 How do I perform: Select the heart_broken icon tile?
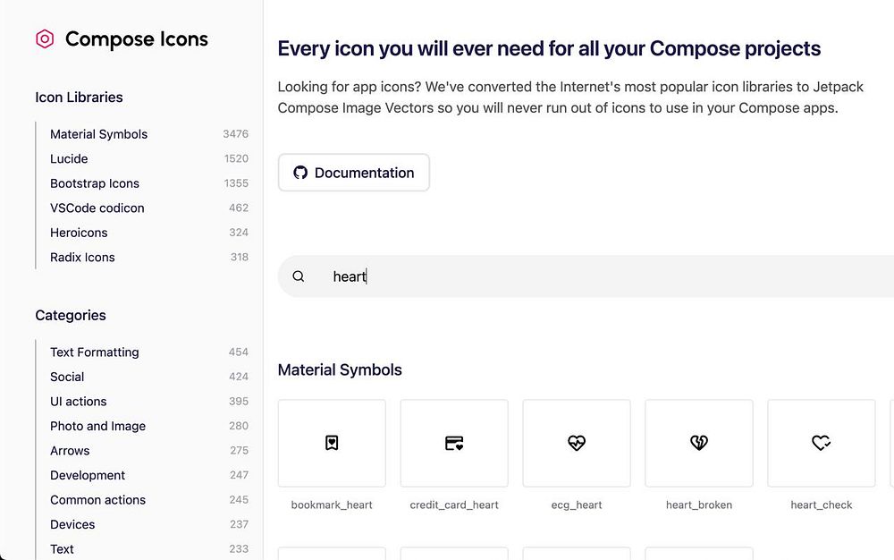tap(699, 443)
